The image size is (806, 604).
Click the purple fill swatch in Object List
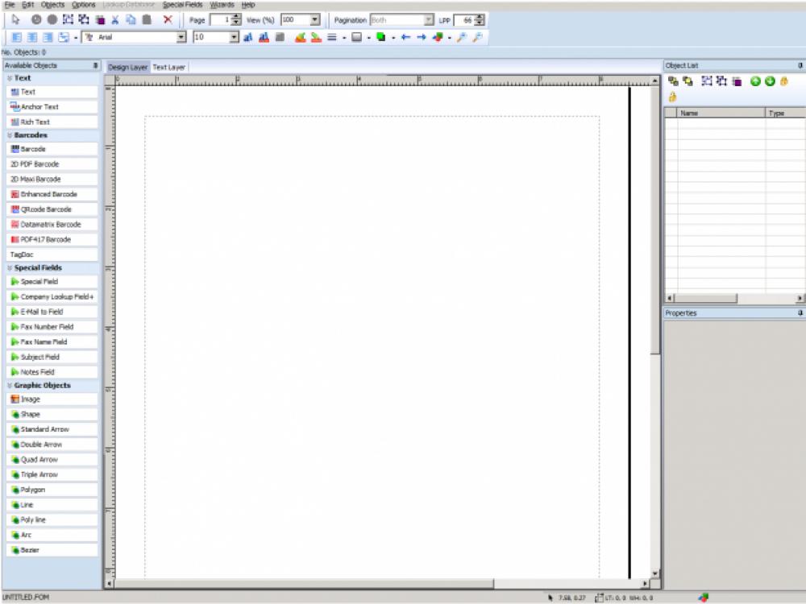(x=737, y=81)
